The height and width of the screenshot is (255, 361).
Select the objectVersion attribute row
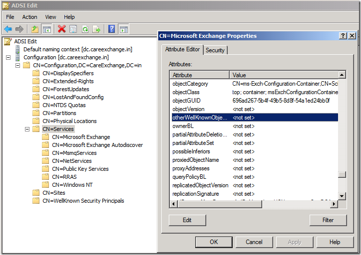(x=255, y=110)
